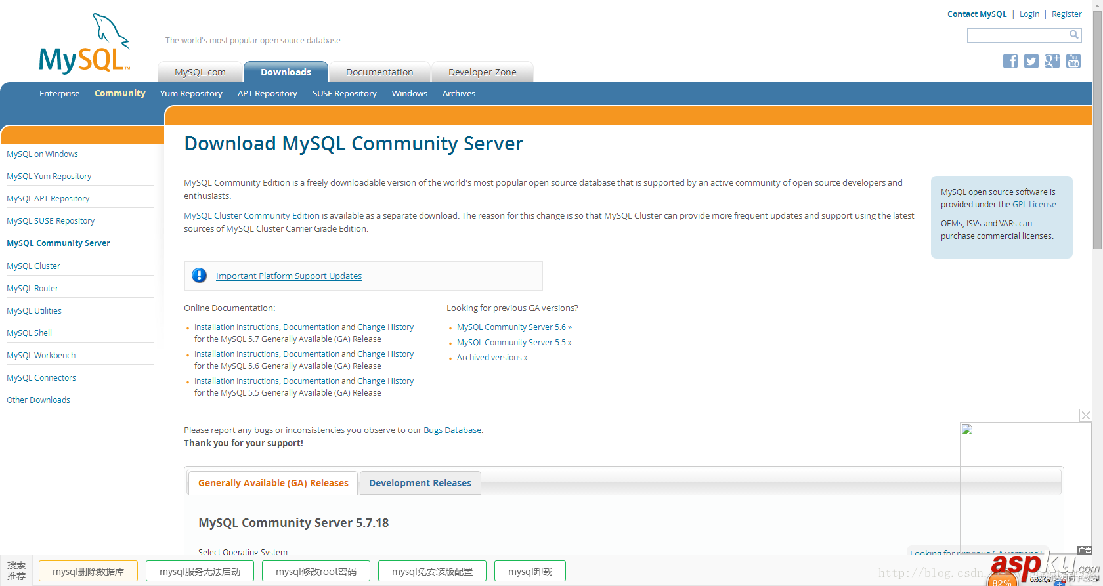This screenshot has height=586, width=1103.
Task: Open MySQL Community Server 5.5 link
Action: 514,343
